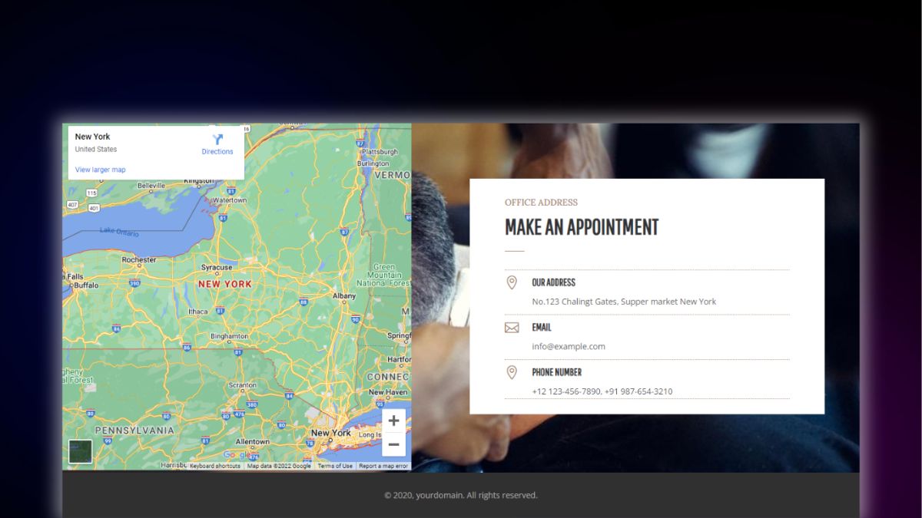
Task: Open the Keyboard shortcuts map link
Action: 215,466
